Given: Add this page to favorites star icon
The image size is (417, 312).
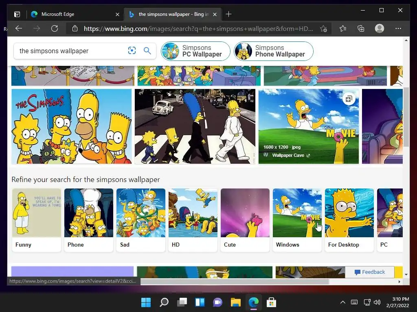Looking at the screenshot, I should click(x=323, y=29).
